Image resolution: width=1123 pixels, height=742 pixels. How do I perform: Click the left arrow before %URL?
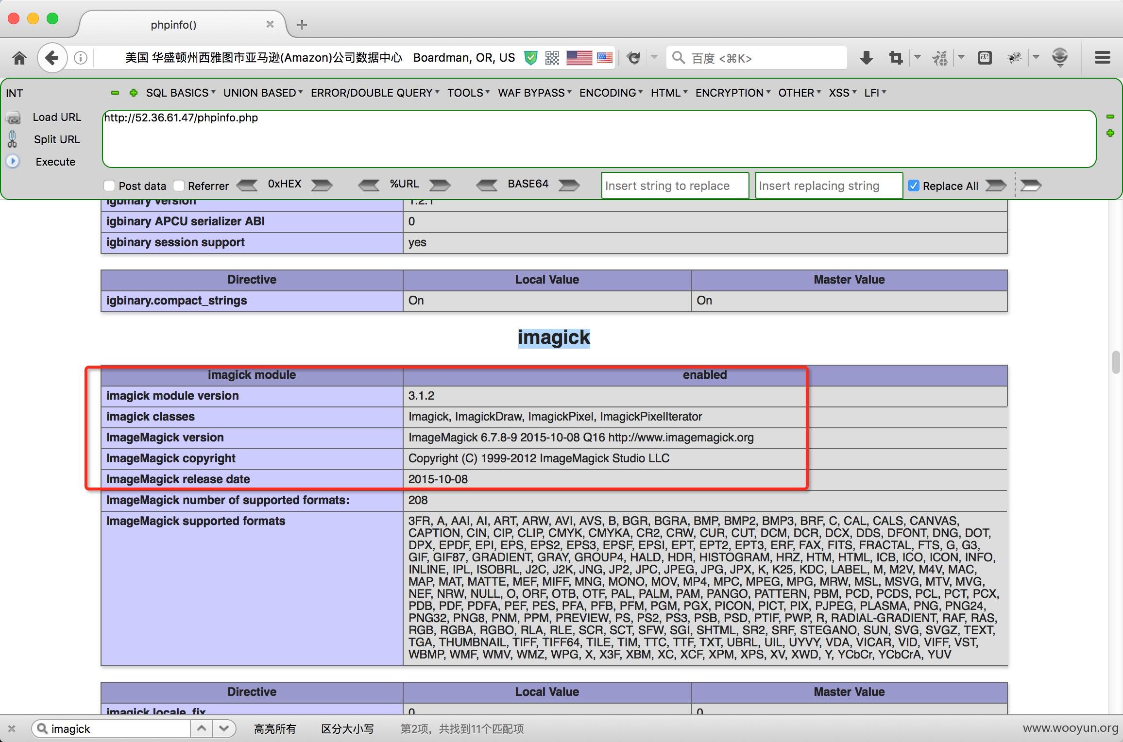point(369,185)
